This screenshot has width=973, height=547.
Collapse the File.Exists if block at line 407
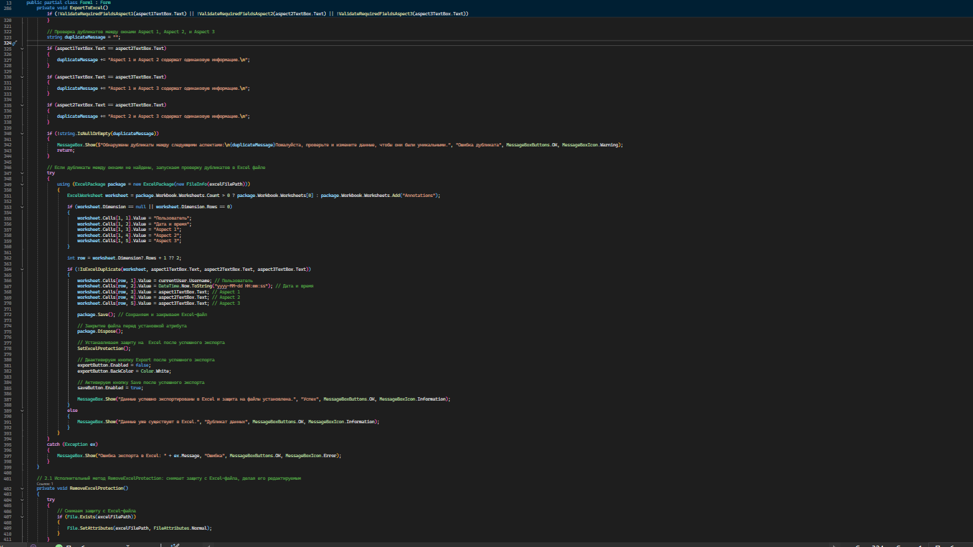22,517
